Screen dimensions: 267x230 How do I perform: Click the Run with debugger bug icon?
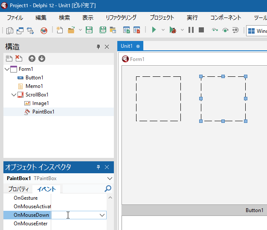pos(173,30)
